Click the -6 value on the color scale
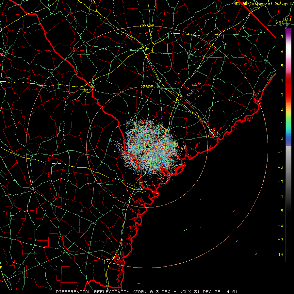 tap(281, 225)
